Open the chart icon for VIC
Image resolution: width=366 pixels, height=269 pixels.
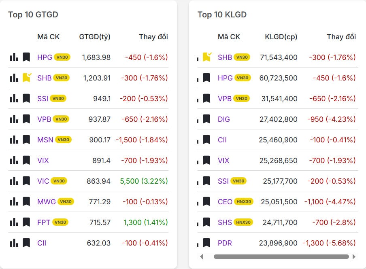[14, 181]
